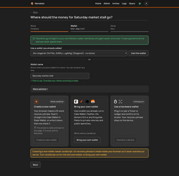Click the black Stack Wallet icon
The height and width of the screenshot is (176, 179).
[x=87, y=102]
